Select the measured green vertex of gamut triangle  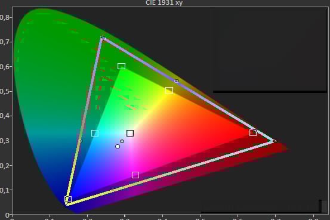click(103, 38)
